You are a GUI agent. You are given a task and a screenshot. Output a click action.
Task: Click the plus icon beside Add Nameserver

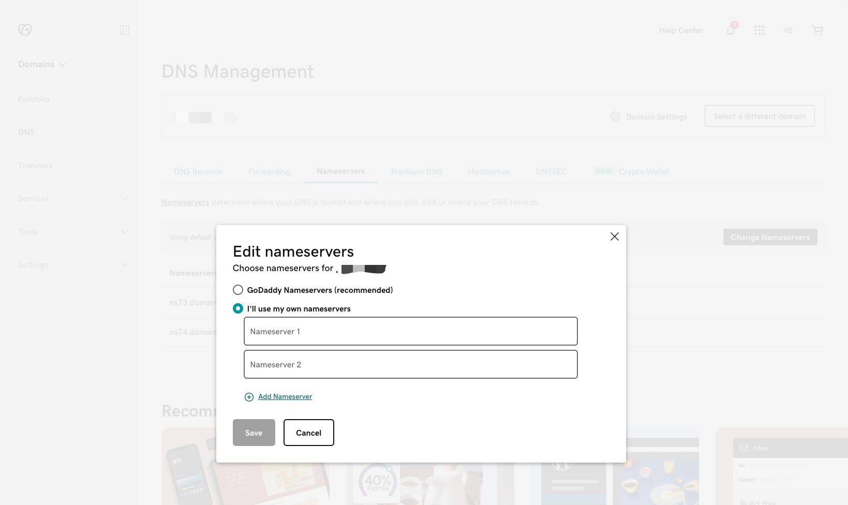249,397
